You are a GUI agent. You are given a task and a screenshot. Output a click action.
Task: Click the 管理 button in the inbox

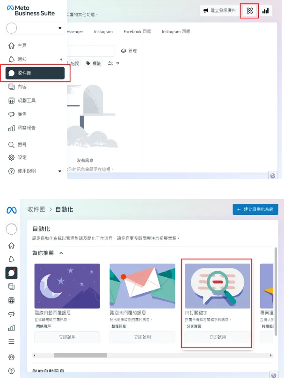tap(129, 51)
